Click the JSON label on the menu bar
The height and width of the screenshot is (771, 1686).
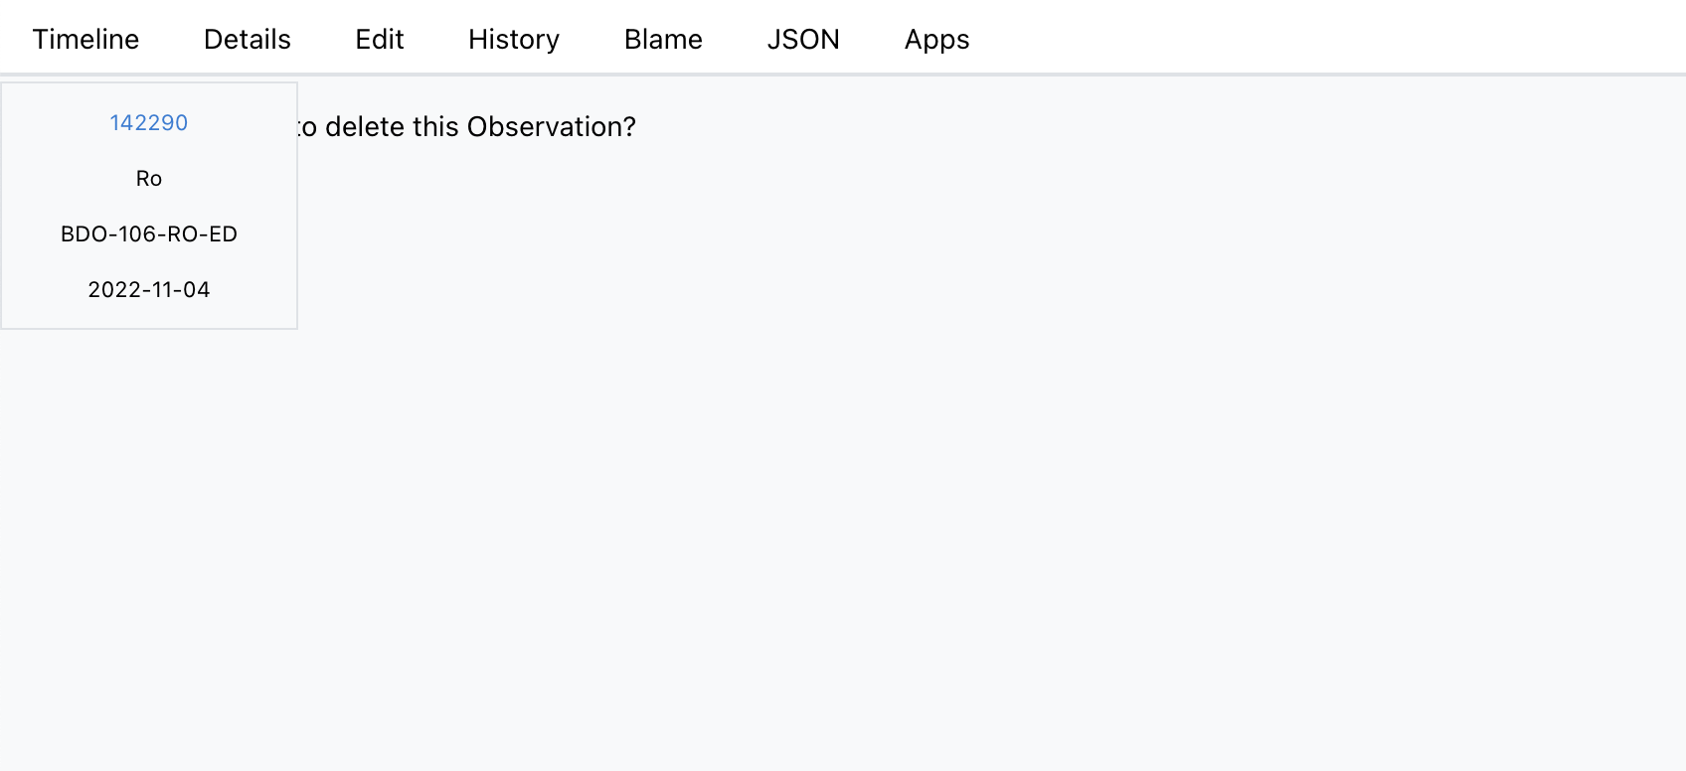click(x=803, y=39)
